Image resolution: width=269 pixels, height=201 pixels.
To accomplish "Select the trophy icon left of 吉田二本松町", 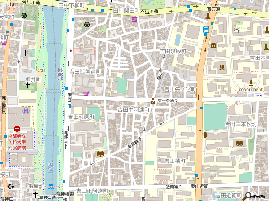I will [205, 135].
